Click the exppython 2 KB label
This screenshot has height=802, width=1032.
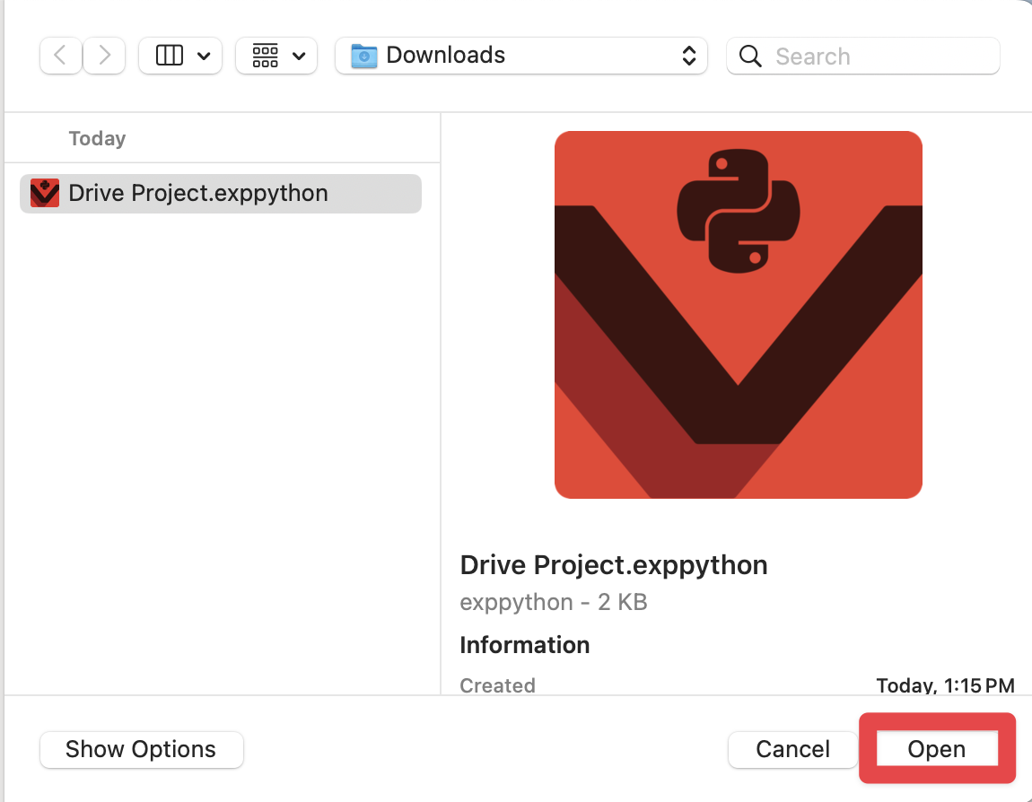[553, 602]
